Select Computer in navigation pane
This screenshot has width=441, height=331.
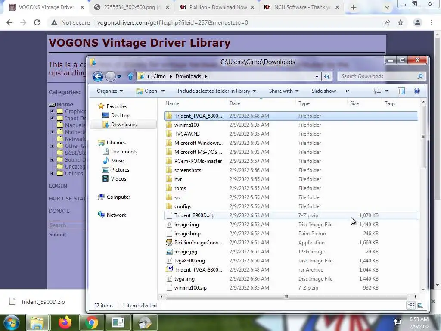click(x=118, y=197)
